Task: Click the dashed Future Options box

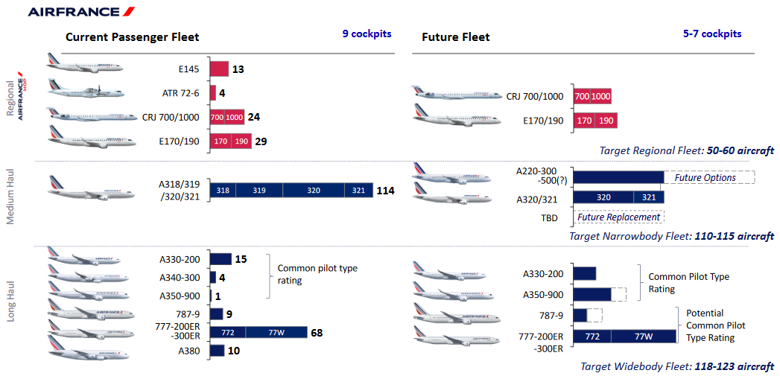Action: click(x=708, y=177)
